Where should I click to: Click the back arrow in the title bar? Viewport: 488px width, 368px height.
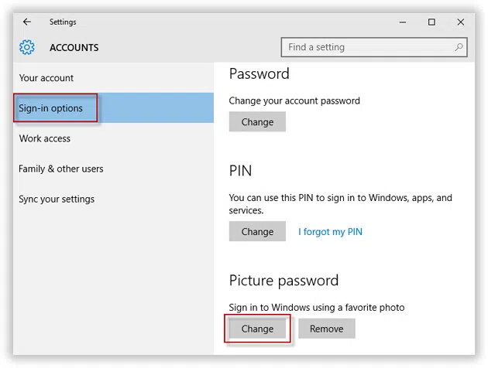27,22
